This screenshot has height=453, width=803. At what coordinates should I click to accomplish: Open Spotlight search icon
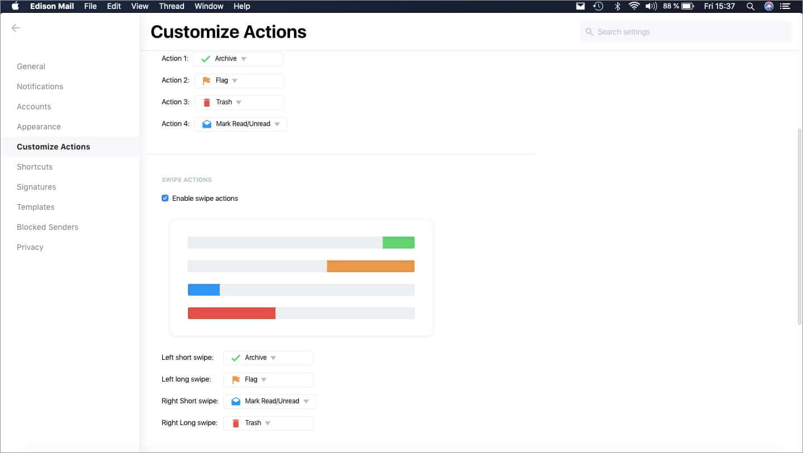coord(751,6)
